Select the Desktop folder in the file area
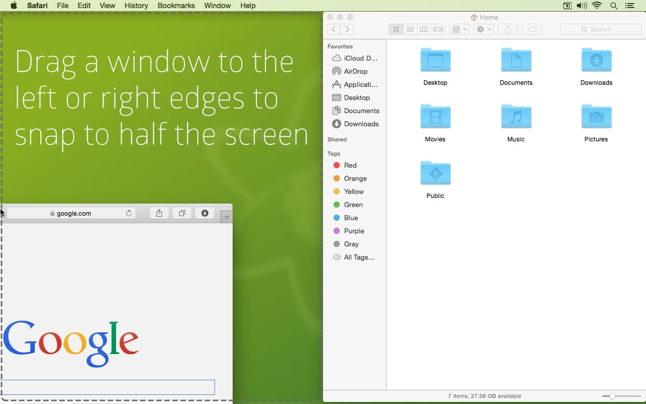This screenshot has width=646, height=404. coord(435,60)
